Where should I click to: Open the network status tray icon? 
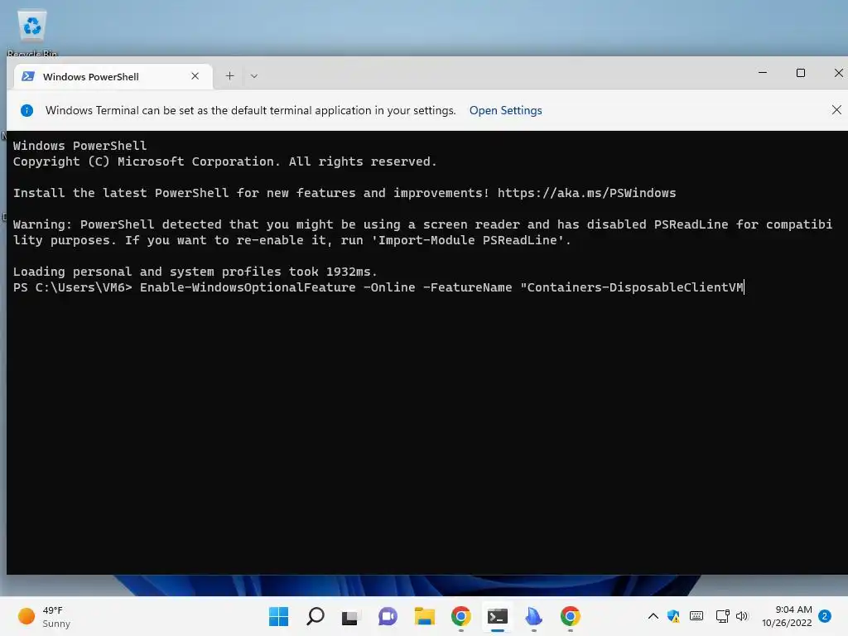coord(722,616)
